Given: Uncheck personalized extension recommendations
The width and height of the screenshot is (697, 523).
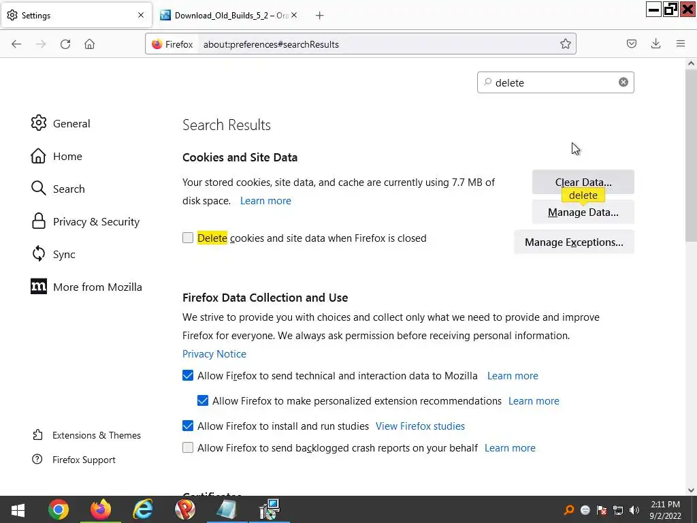Looking at the screenshot, I should (x=203, y=400).
